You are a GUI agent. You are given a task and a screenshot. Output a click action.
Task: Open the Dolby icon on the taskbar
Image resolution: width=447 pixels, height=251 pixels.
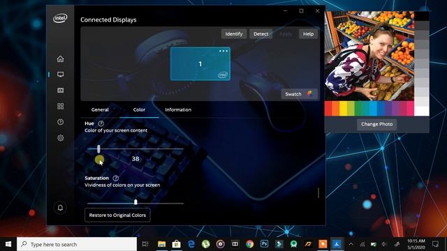pos(235,244)
